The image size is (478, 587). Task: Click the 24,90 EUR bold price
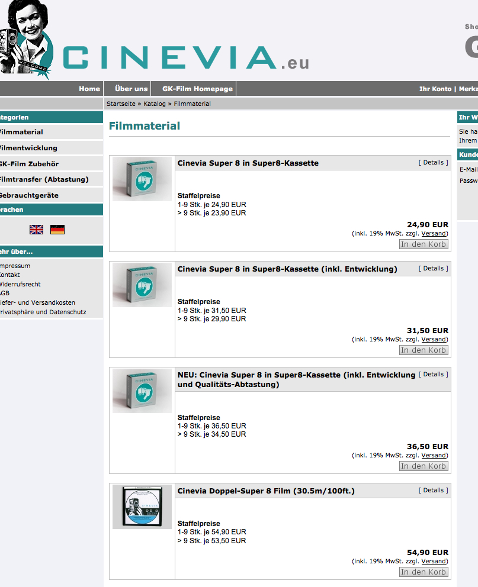[428, 225]
